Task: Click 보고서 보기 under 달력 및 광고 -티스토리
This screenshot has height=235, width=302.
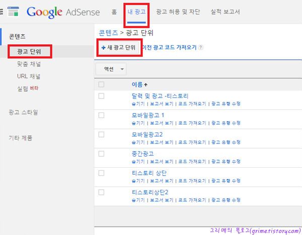Action: [162, 104]
